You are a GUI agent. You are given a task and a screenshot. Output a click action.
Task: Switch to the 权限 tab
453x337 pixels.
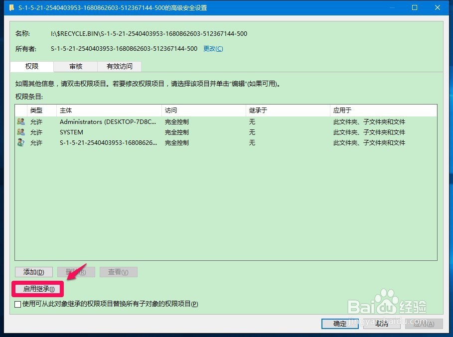(31, 66)
